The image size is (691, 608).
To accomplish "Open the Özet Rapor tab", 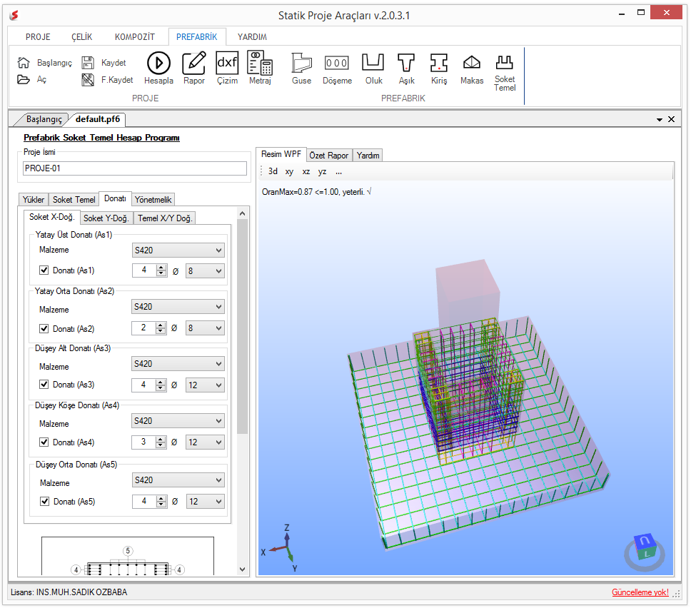I will point(329,155).
